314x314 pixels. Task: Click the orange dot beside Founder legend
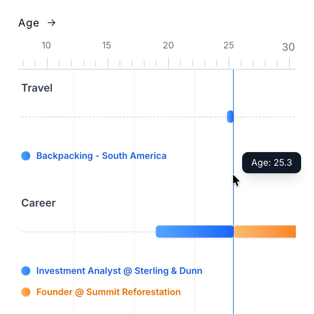[x=26, y=292]
